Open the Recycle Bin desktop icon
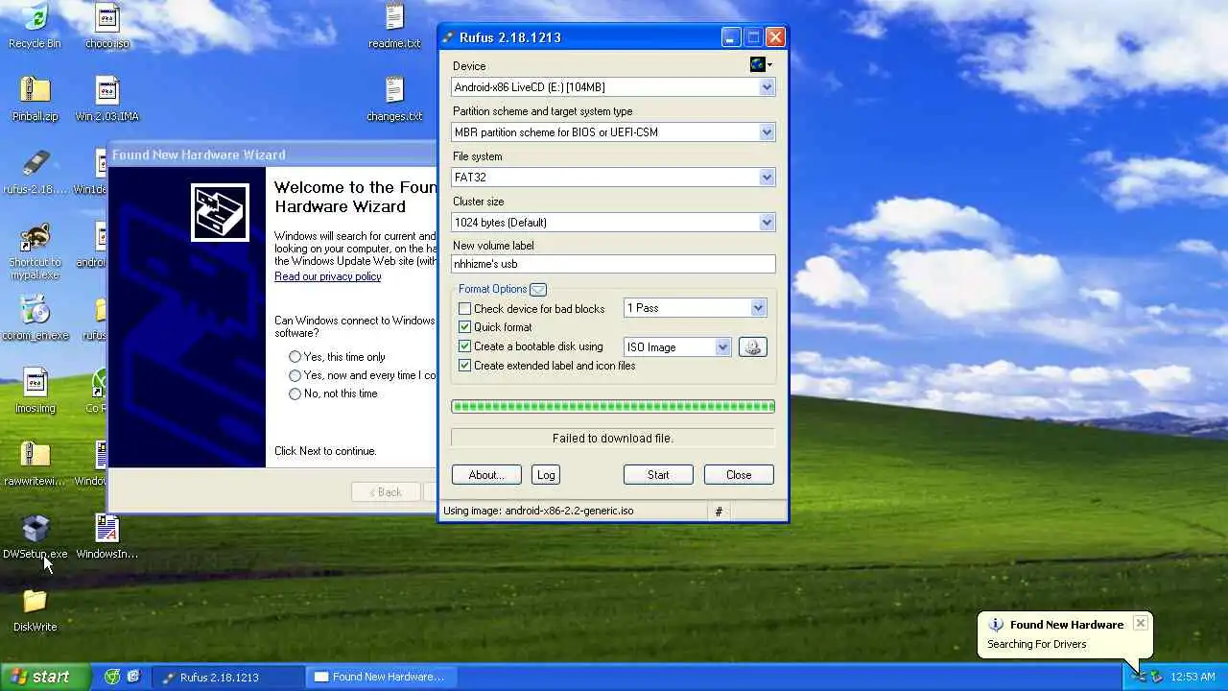The image size is (1228, 691). tap(35, 26)
